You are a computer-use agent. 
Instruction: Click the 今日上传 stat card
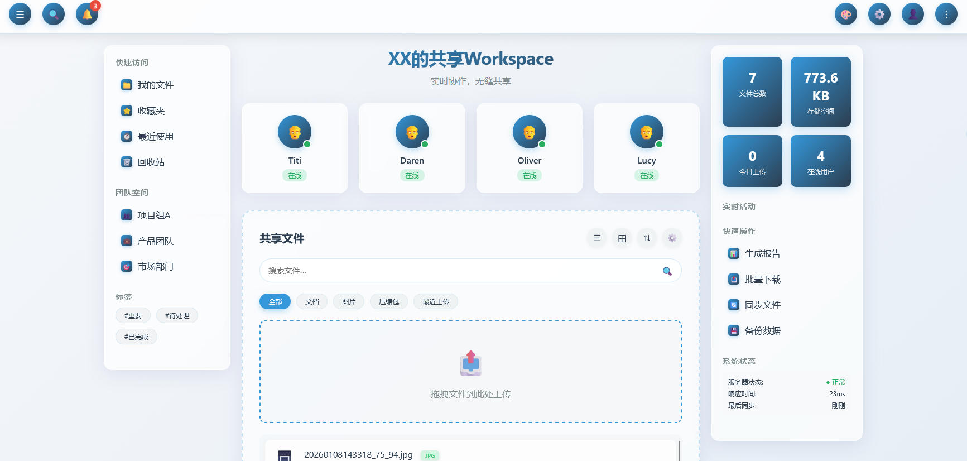click(x=752, y=161)
